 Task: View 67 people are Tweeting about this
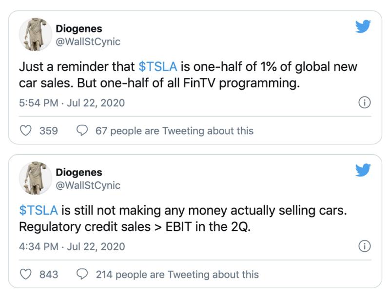[x=175, y=131]
